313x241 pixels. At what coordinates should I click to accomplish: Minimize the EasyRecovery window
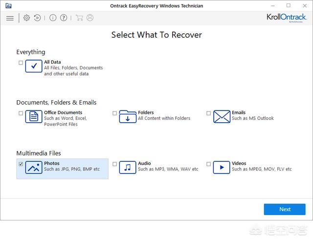click(273, 5)
